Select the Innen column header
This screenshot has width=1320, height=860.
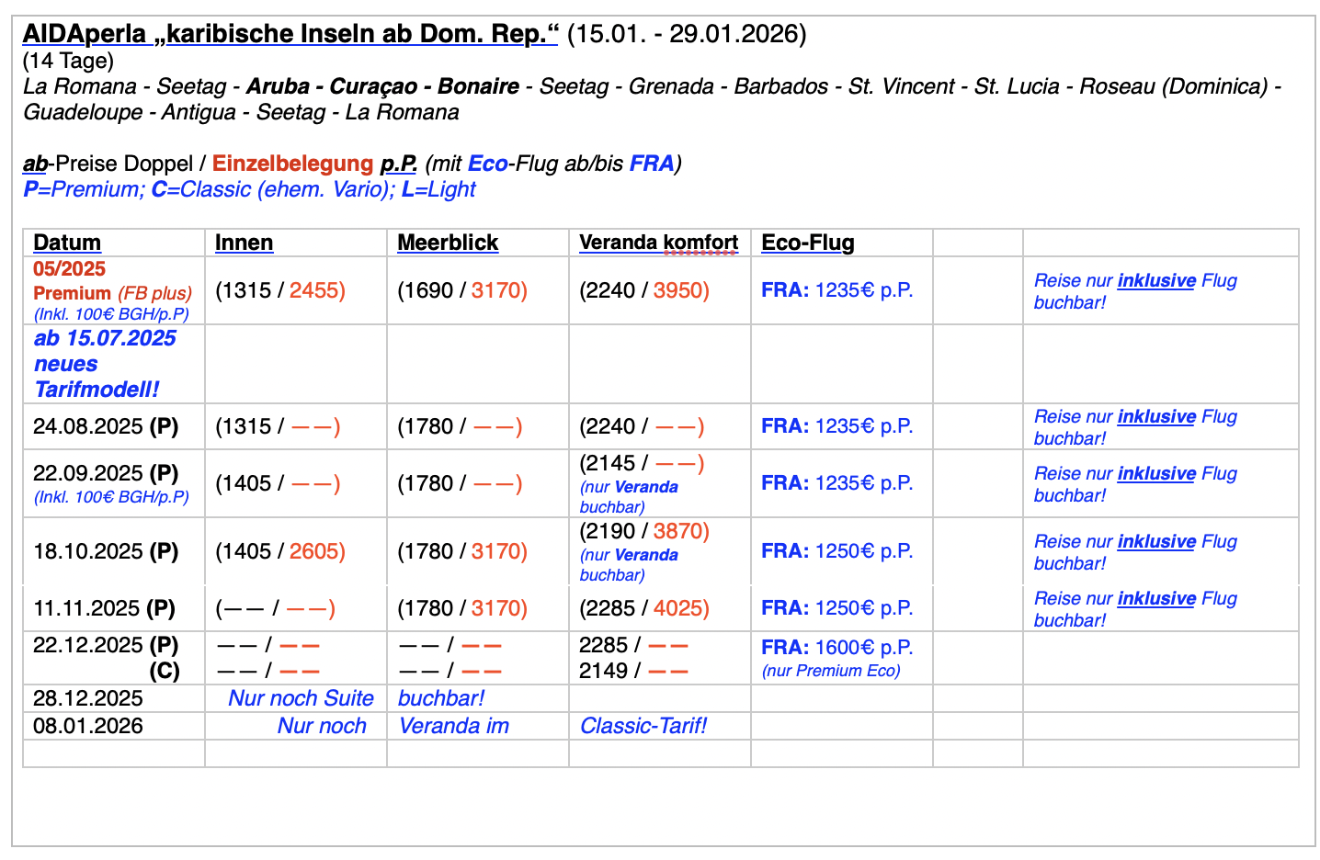[x=244, y=243]
